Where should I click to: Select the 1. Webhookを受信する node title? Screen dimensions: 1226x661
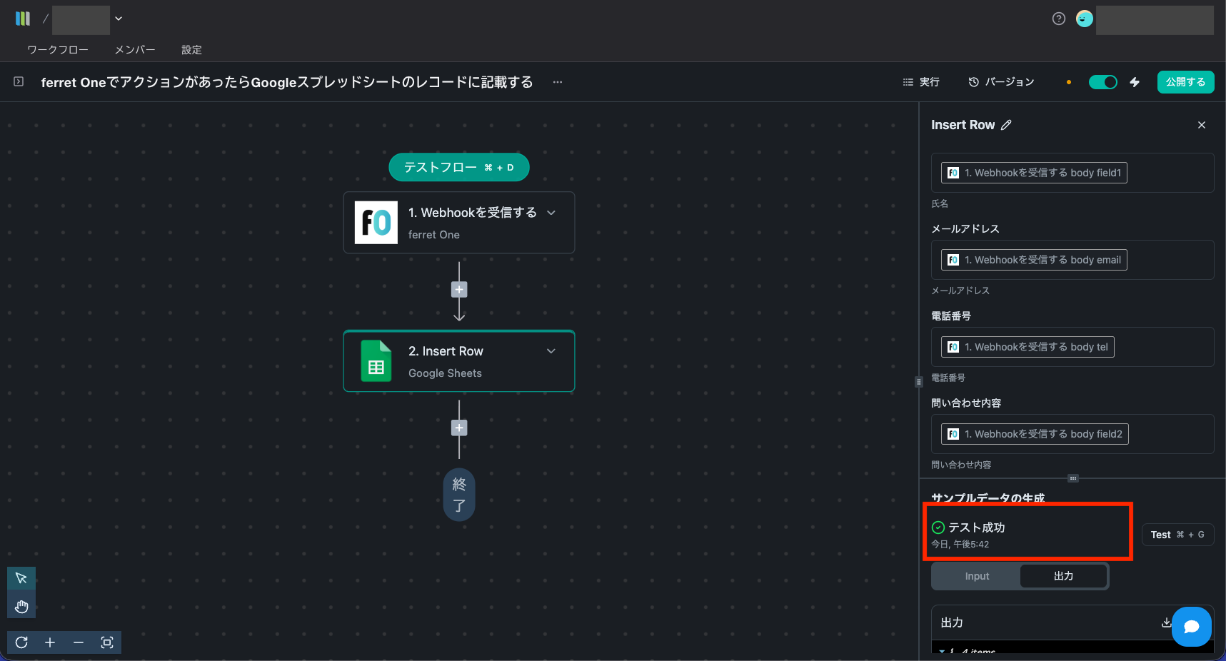tap(473, 213)
